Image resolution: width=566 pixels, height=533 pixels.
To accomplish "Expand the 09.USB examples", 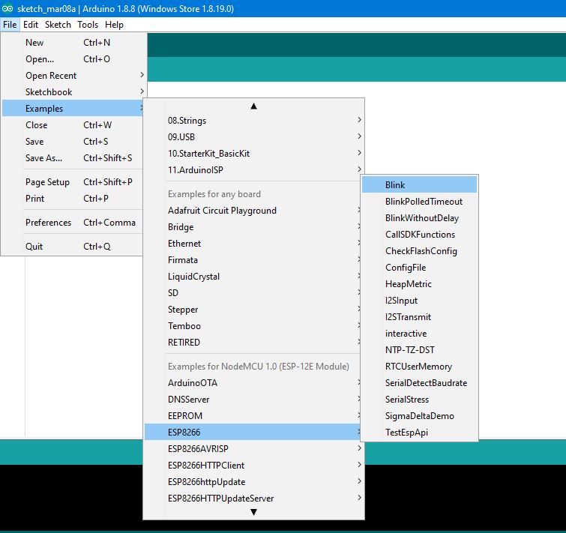I will coord(253,137).
